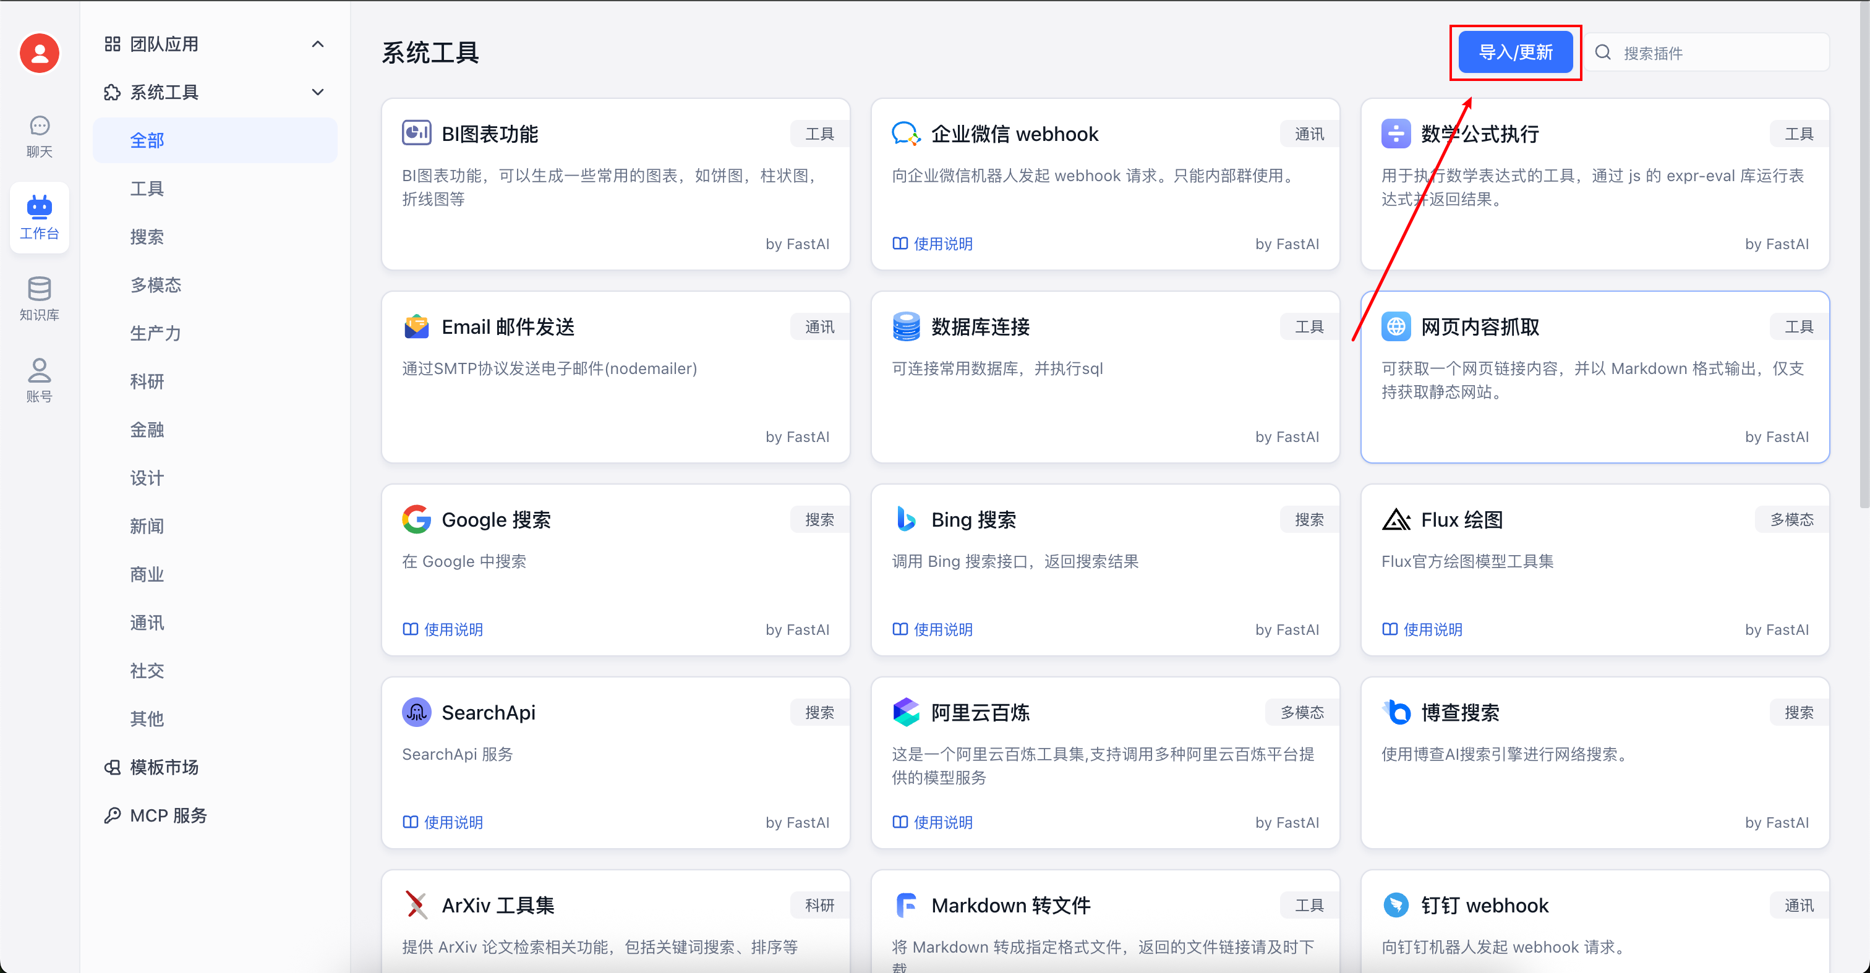Open 使用说明 for SearchApi

tap(443, 822)
